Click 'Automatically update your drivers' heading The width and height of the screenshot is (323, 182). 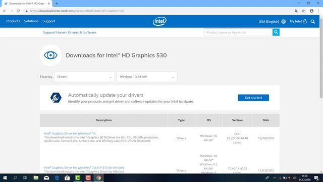tap(105, 95)
